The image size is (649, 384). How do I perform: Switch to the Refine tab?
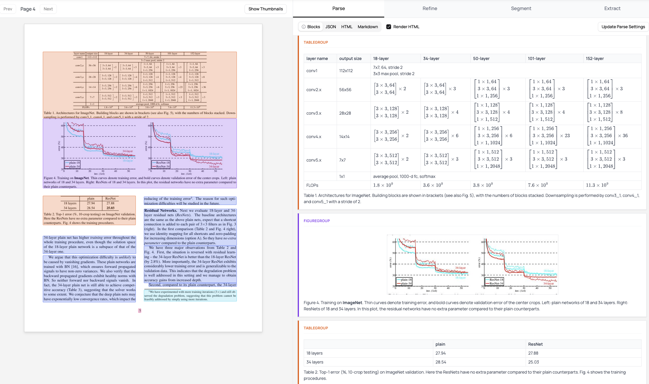[430, 8]
